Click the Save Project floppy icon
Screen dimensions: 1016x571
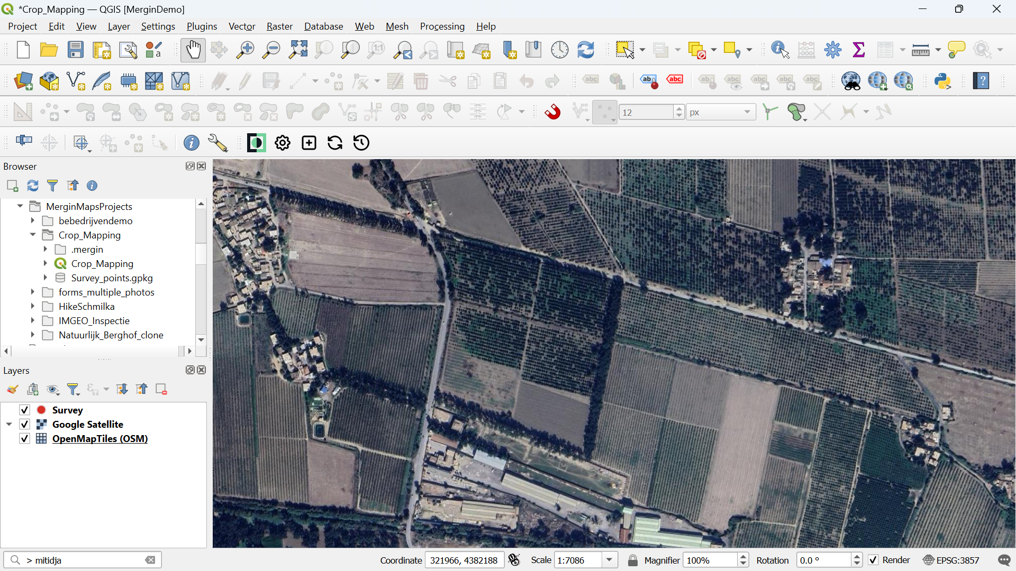point(75,50)
